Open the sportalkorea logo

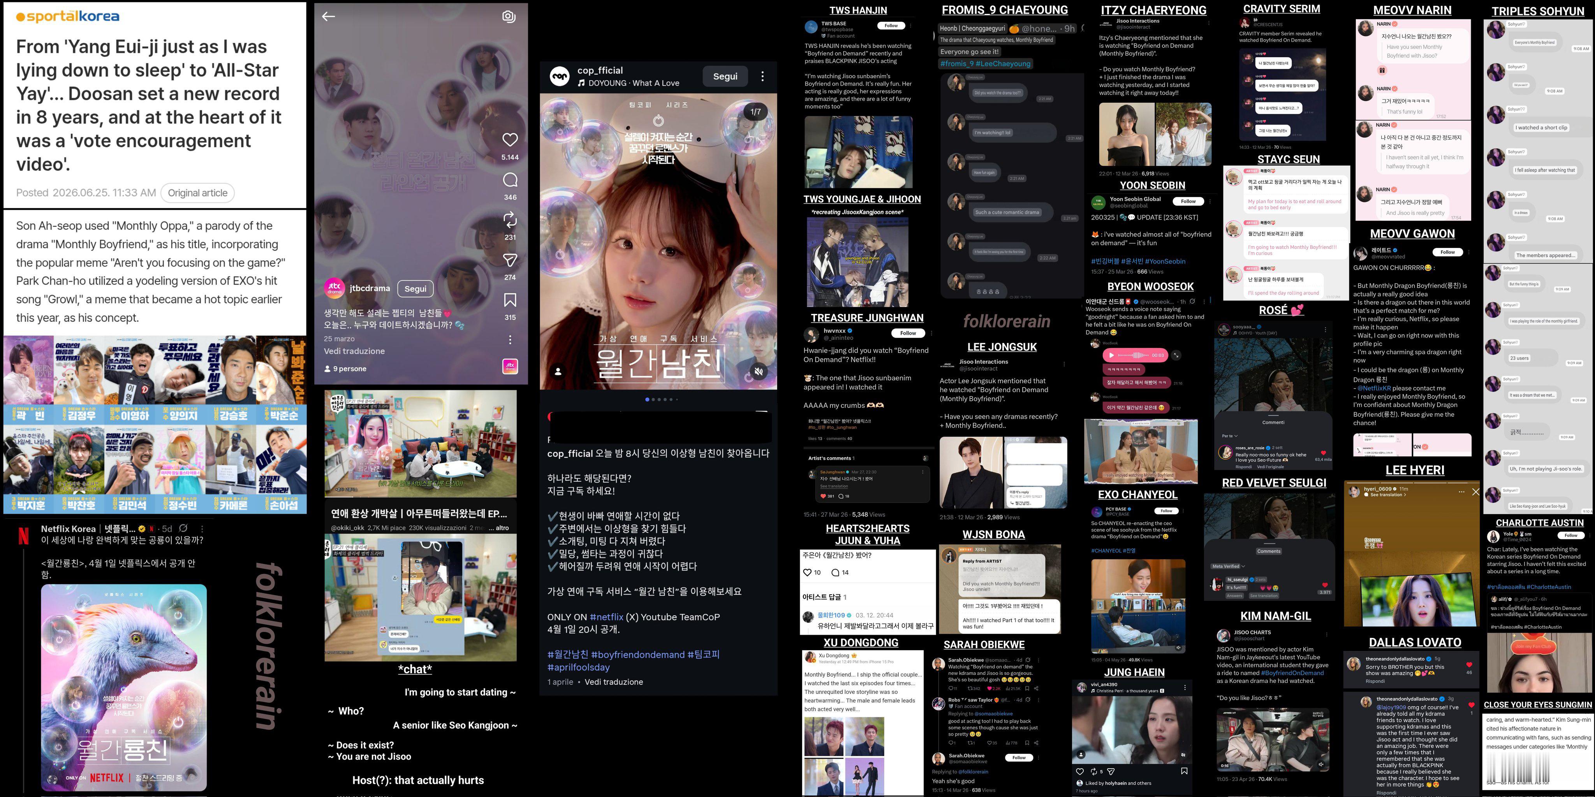click(67, 17)
